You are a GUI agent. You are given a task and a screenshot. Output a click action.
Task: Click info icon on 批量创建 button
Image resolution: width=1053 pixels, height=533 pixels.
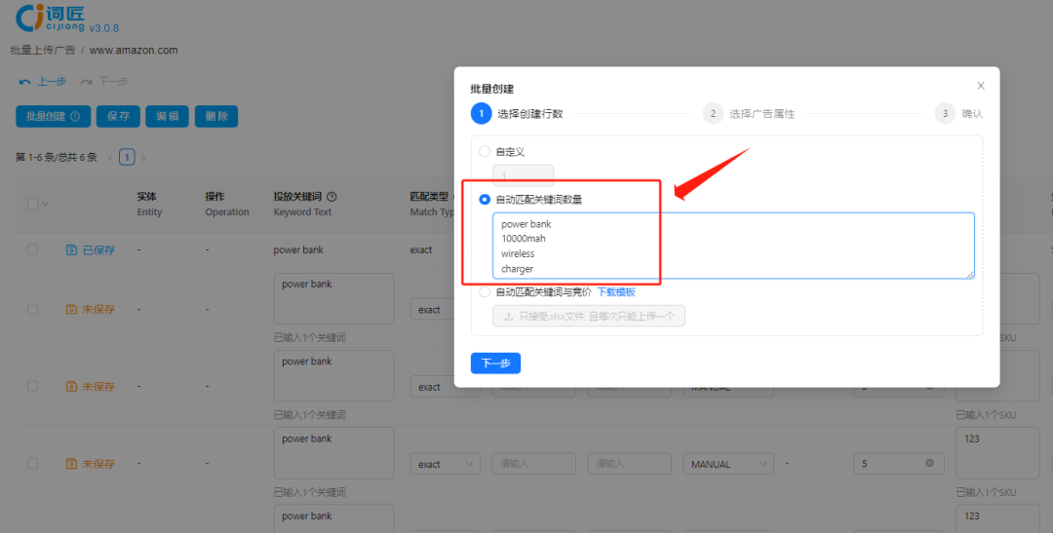75,116
